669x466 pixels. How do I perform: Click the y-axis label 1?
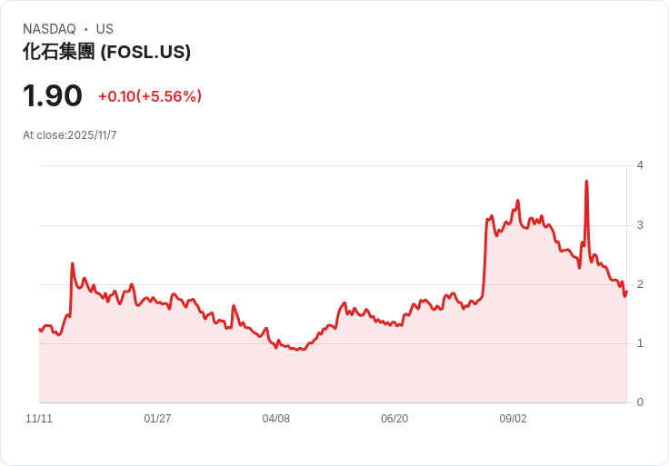click(640, 342)
